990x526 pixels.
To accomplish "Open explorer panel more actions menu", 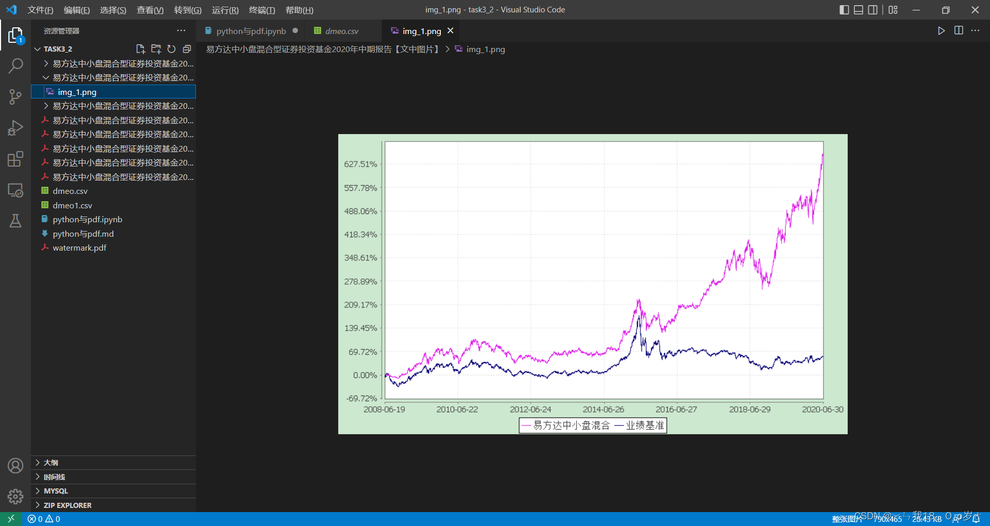I will pyautogui.click(x=181, y=30).
